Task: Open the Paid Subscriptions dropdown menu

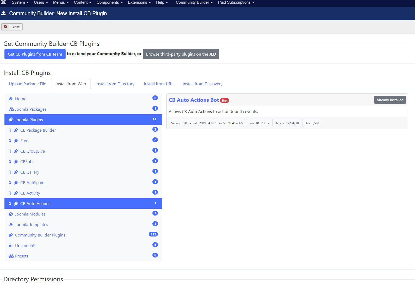Action: point(236,2)
